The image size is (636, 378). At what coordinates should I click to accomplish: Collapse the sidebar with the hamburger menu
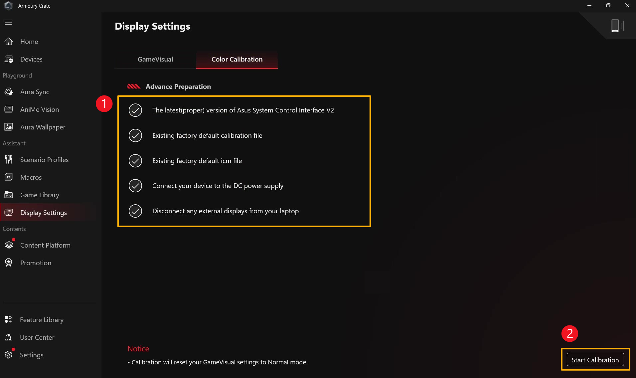pos(8,22)
